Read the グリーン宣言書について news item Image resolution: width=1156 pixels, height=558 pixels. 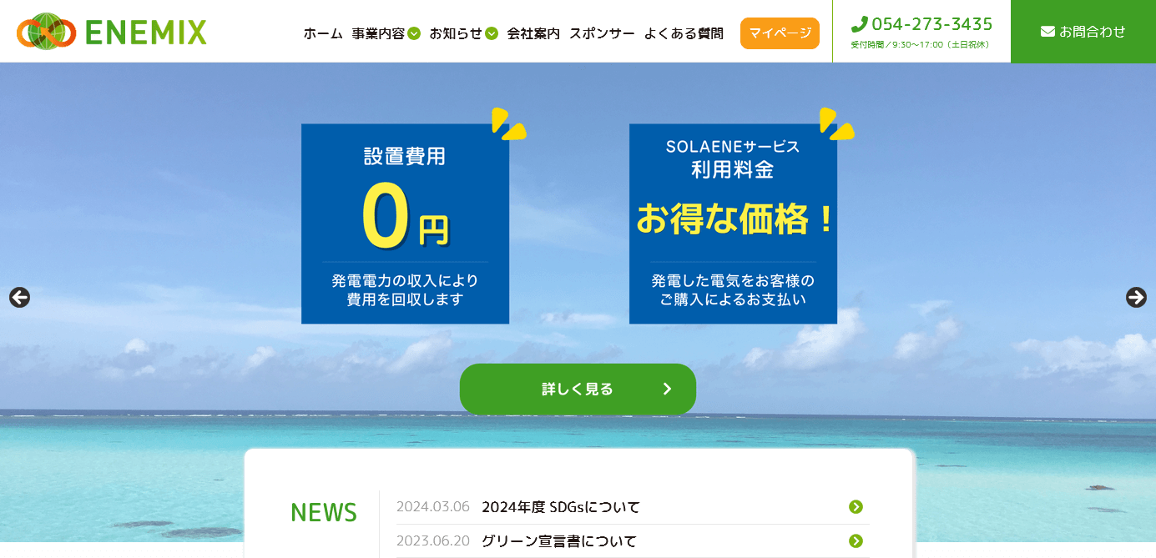pos(558,541)
